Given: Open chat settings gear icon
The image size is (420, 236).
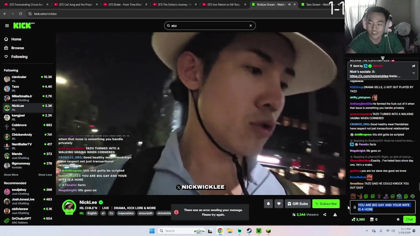Looking at the screenshot, I should click(x=398, y=220).
